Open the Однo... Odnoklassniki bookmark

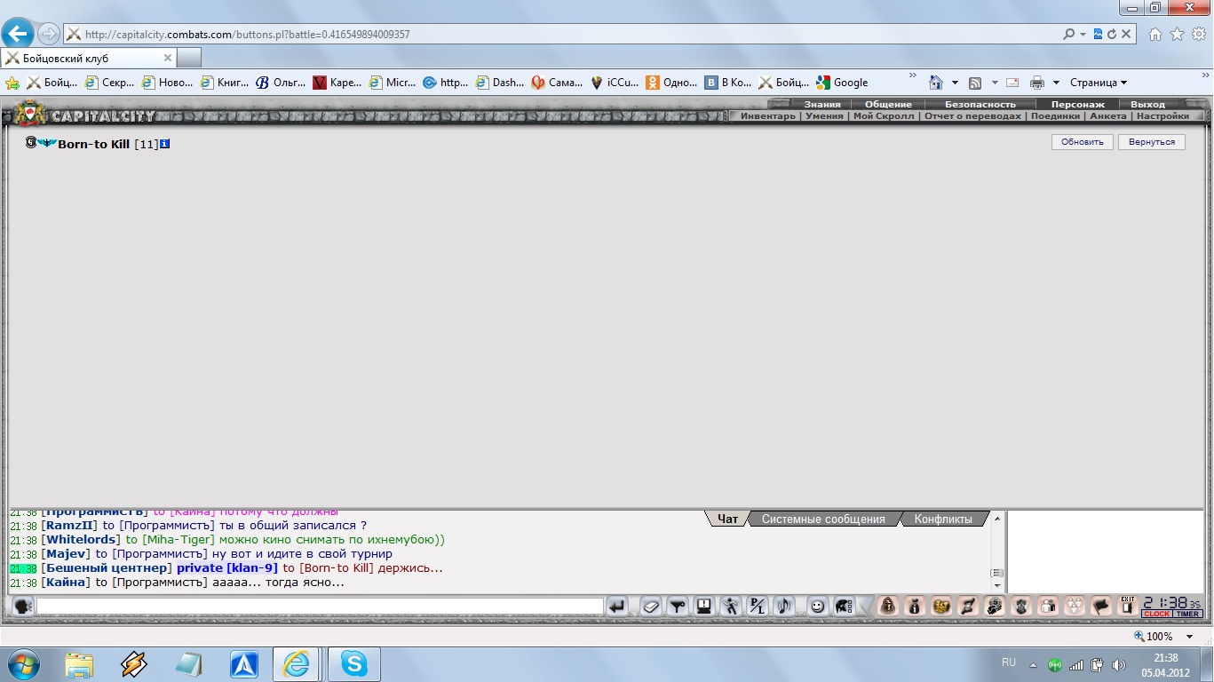click(671, 83)
